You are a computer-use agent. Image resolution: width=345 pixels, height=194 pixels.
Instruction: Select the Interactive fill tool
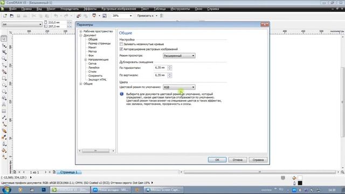(4, 157)
